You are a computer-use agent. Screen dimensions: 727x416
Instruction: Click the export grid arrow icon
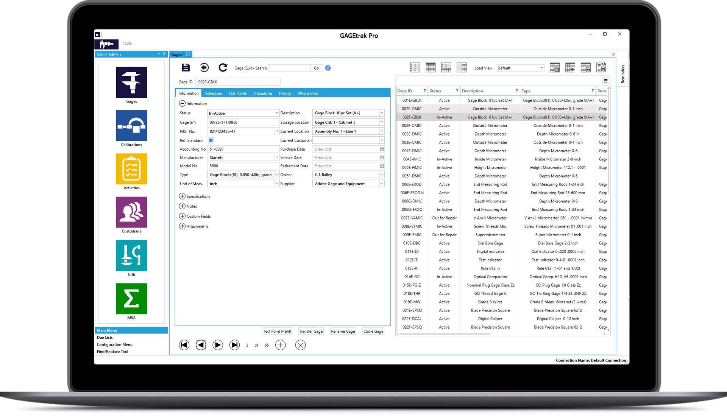click(570, 68)
